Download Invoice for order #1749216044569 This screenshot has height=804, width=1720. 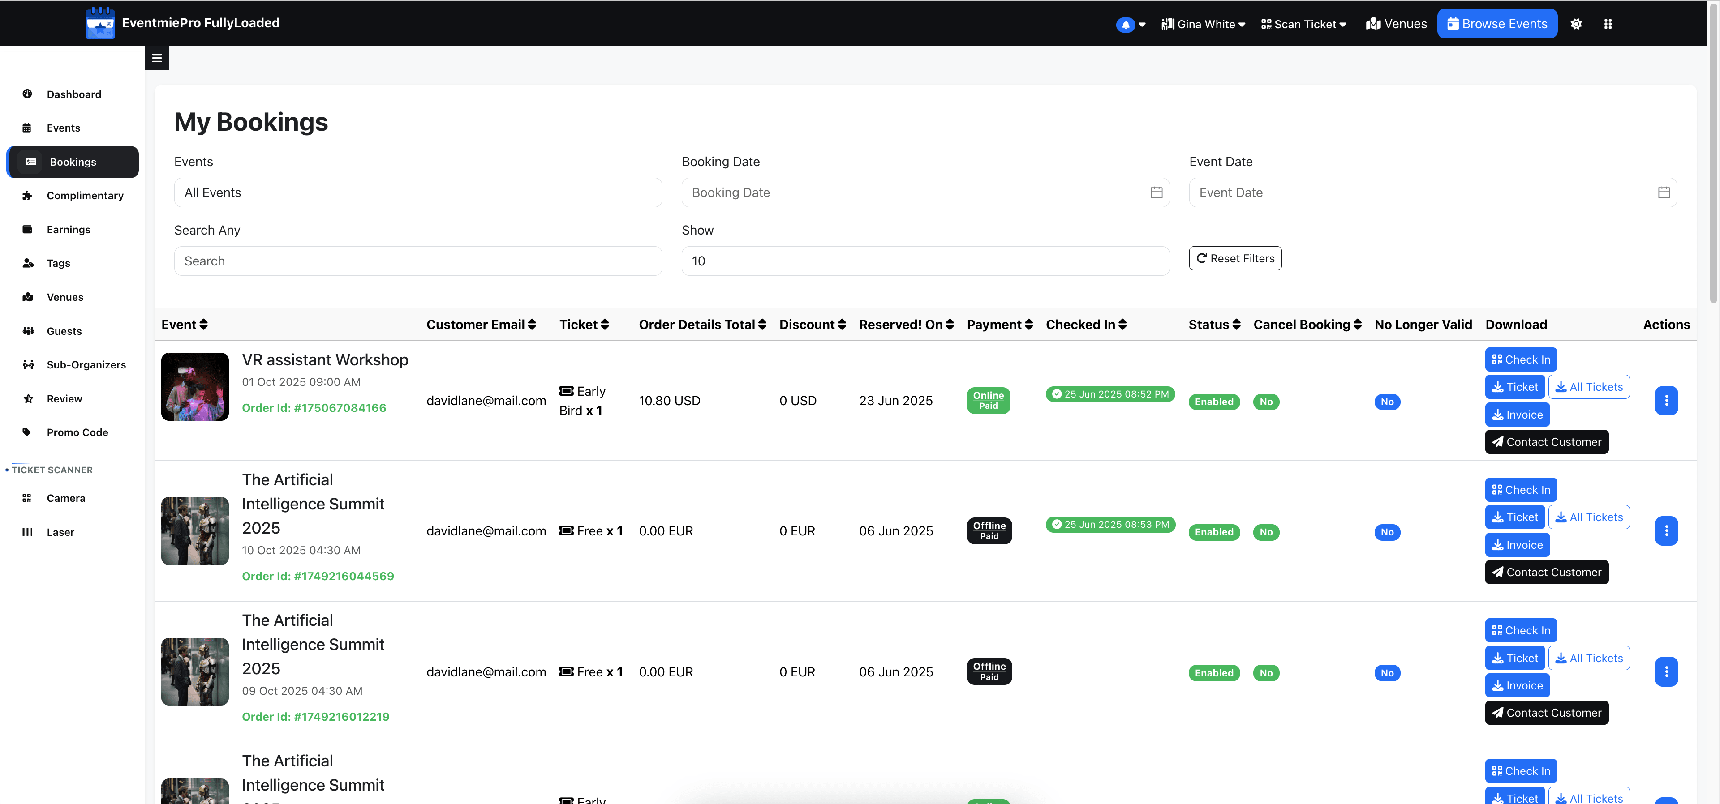pos(1517,545)
